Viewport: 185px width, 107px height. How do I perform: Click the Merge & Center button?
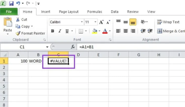point(170,31)
